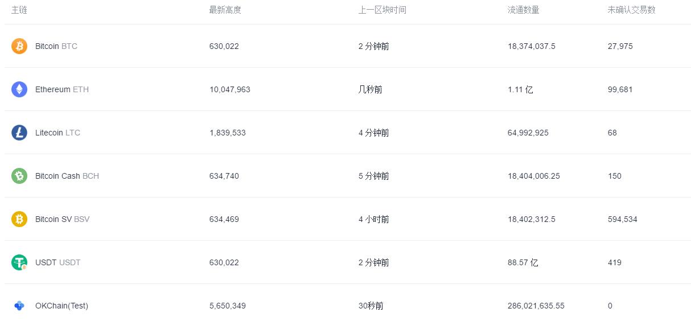Click the orange Bitcoin BTC logo icon
This screenshot has width=691, height=321.
click(x=19, y=46)
